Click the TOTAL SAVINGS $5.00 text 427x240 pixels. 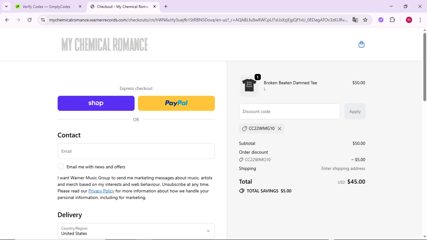(269, 191)
